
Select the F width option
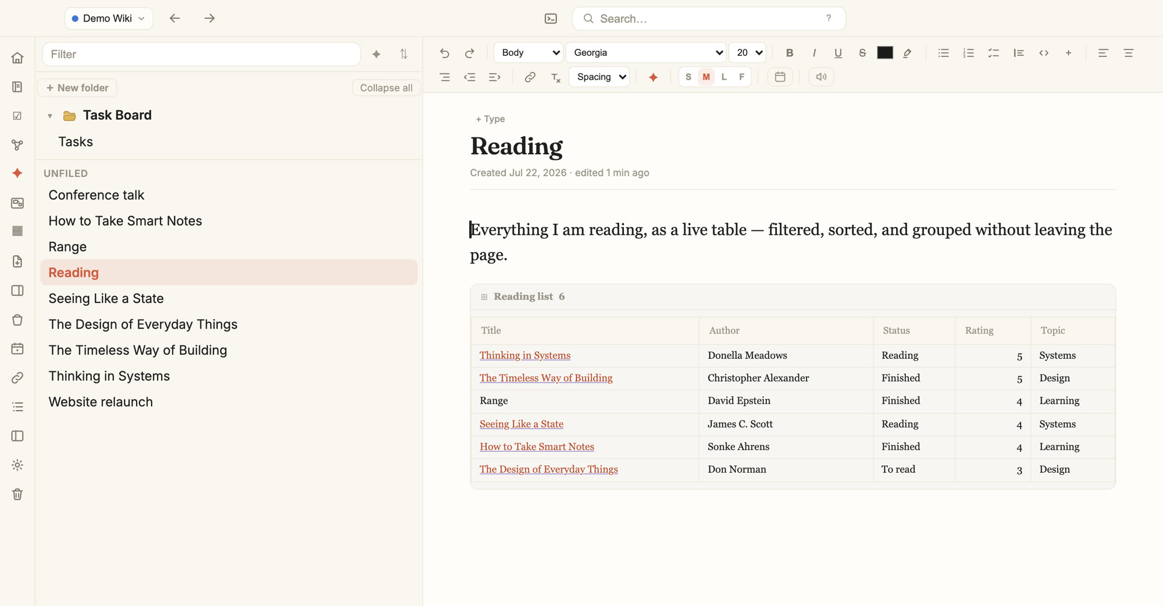(741, 77)
